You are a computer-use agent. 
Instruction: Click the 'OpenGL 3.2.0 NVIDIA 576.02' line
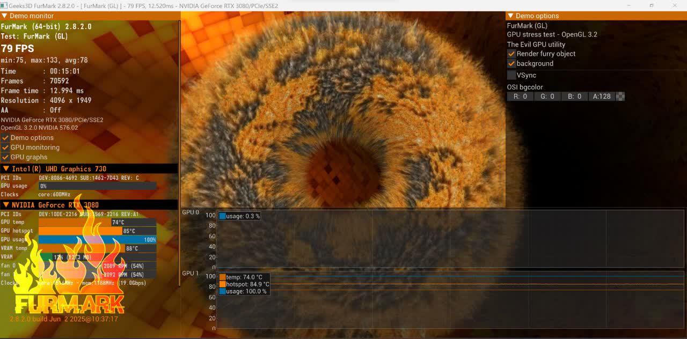point(40,128)
